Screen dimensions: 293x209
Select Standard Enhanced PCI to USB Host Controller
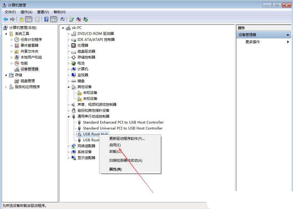point(123,122)
